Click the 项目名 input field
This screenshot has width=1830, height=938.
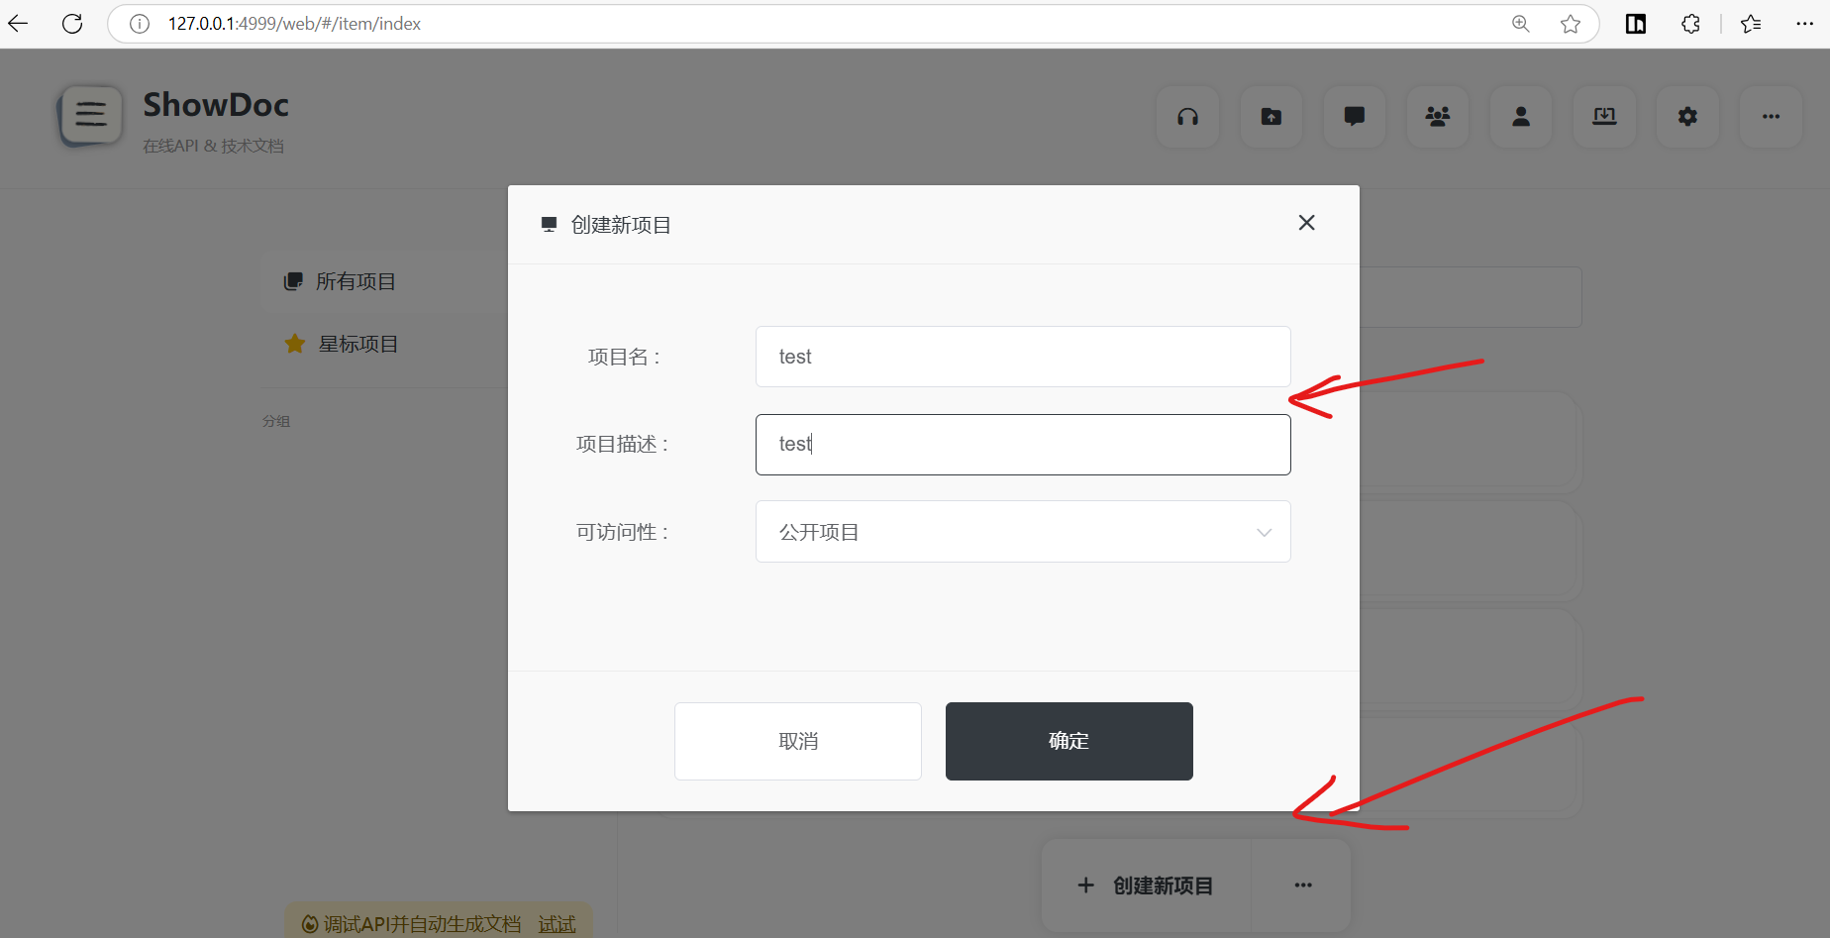point(1022,357)
